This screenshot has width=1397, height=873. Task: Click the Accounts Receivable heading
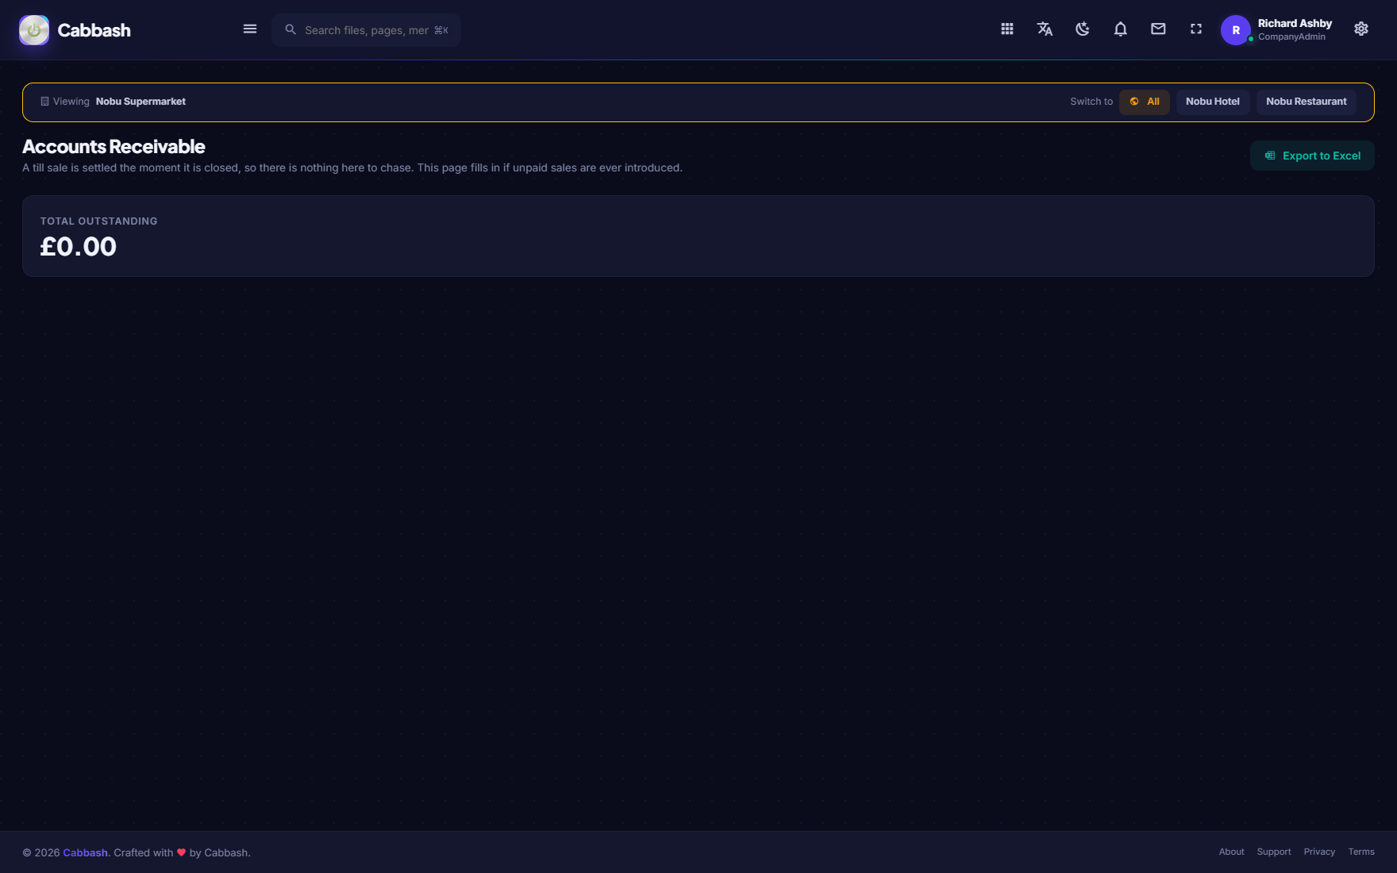click(114, 147)
